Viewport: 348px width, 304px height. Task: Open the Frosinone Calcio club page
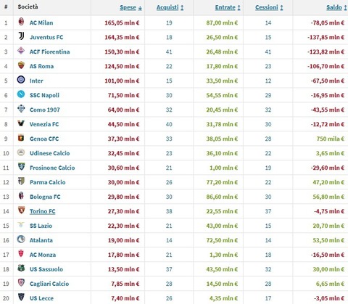(52, 168)
